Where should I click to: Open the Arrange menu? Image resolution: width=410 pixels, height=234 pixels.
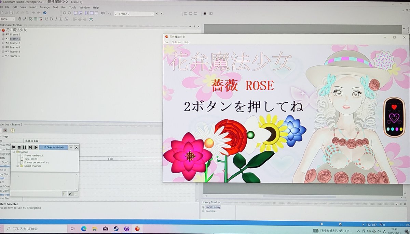44,7
